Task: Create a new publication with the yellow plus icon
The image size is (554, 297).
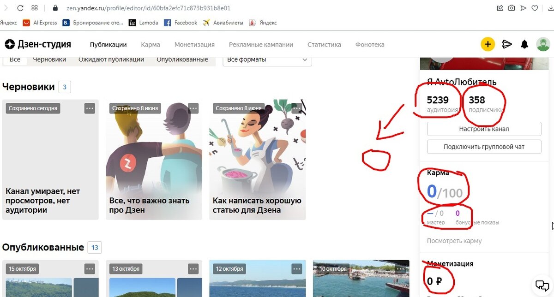Action: 488,44
